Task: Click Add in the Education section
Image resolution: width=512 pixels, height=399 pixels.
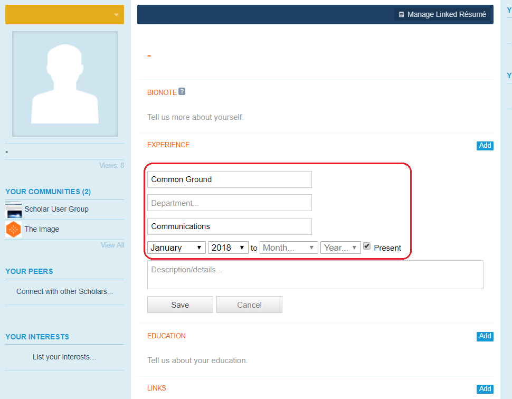Action: (x=485, y=336)
